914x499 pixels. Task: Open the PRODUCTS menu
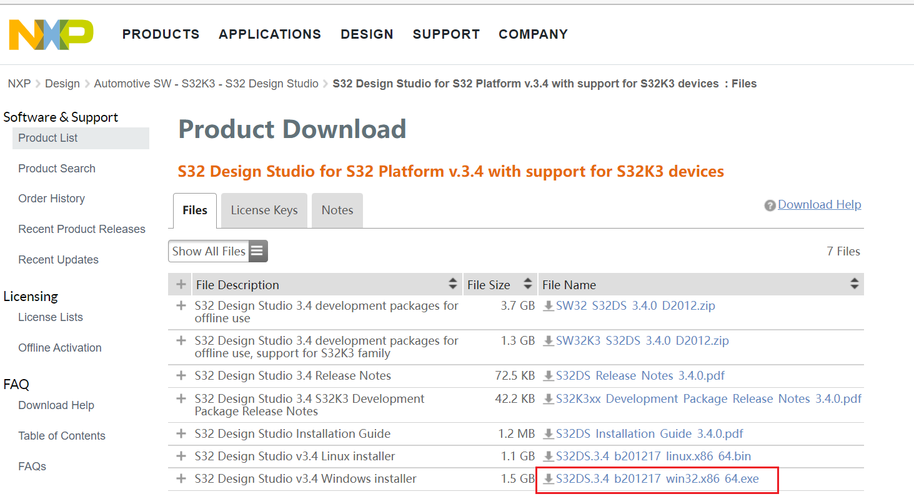click(161, 34)
